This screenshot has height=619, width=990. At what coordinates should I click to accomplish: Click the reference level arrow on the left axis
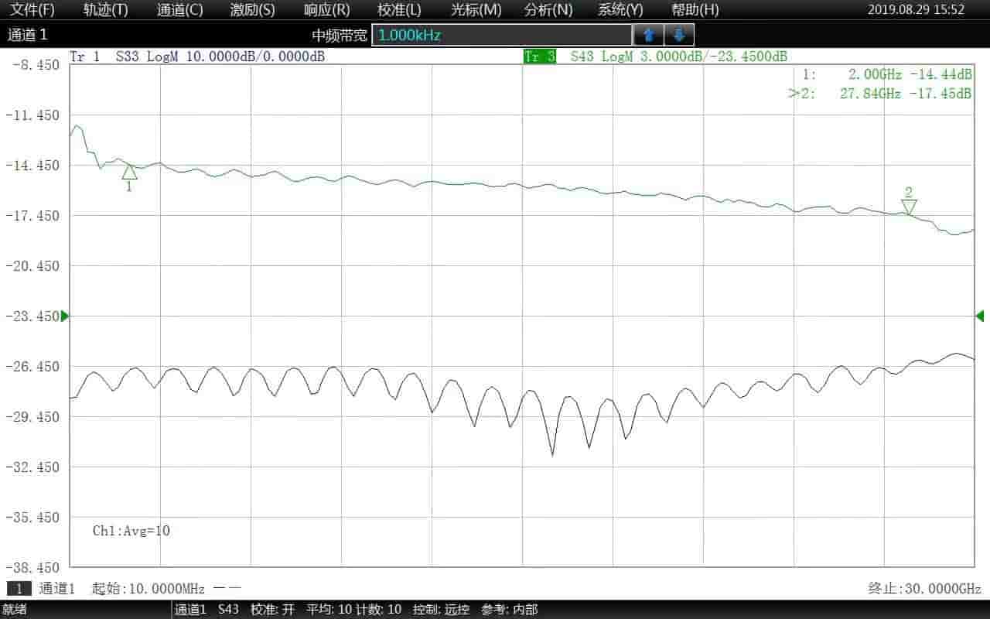[x=65, y=316]
